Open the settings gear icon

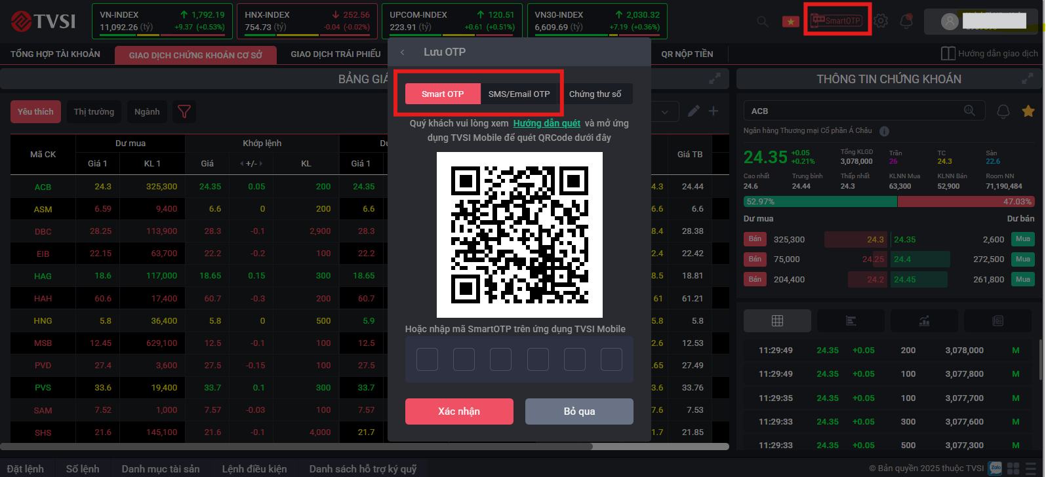(881, 21)
